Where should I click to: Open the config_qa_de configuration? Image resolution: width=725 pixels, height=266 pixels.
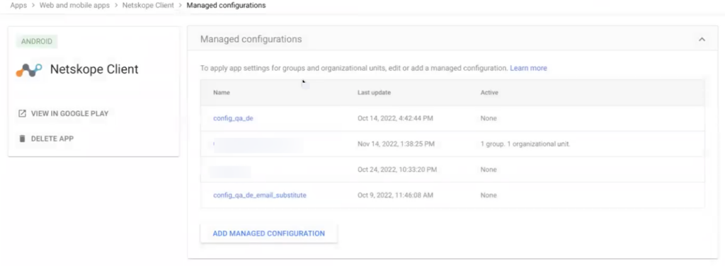click(x=233, y=118)
